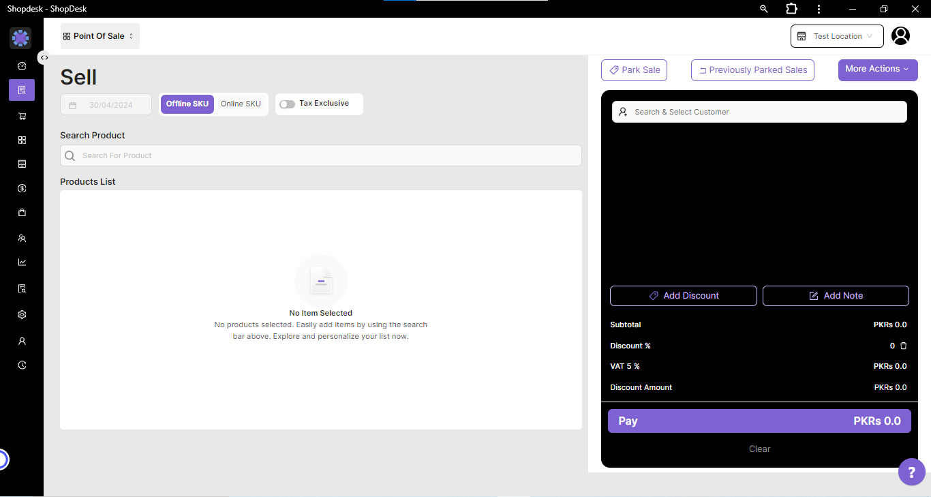Image resolution: width=931 pixels, height=497 pixels.
Task: Click the user profile avatar icon
Action: pyautogui.click(x=900, y=36)
